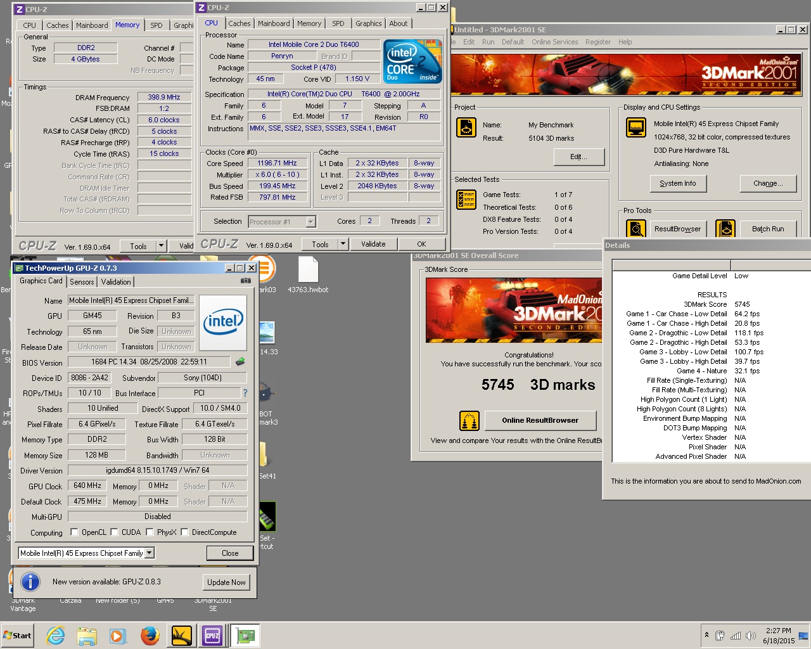Image resolution: width=811 pixels, height=649 pixels.
Task: Open the Start menu
Action: click(18, 635)
